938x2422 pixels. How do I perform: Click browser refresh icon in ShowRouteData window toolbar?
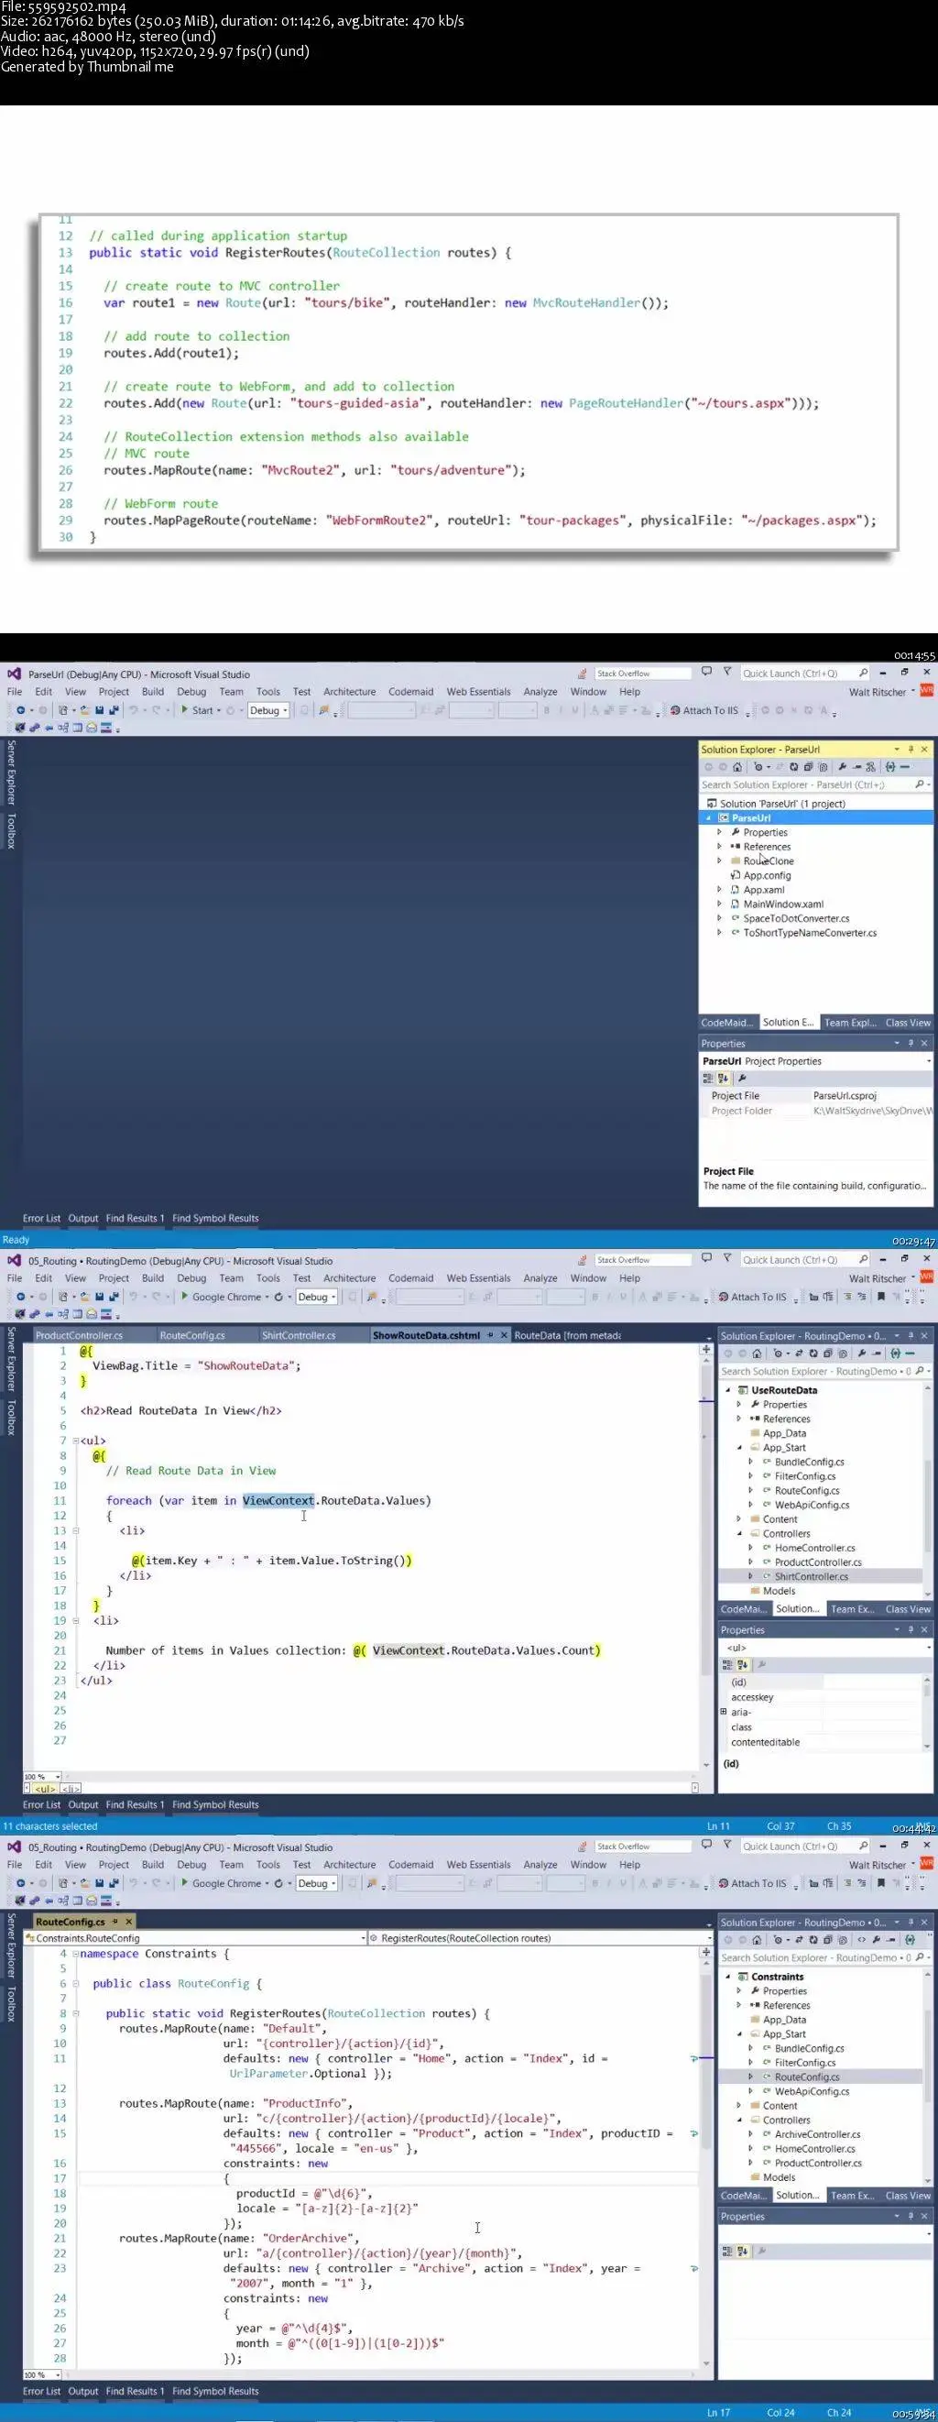coord(278,1298)
